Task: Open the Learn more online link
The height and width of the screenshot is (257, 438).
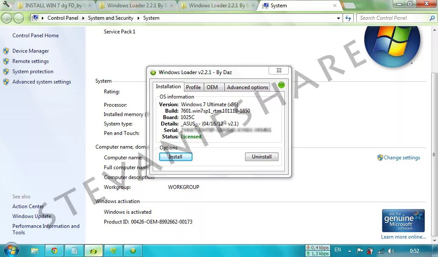Action: tap(403, 237)
